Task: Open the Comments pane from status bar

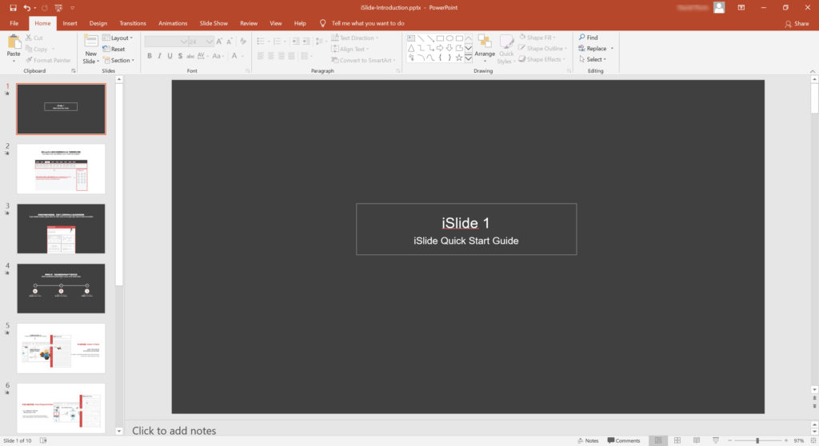Action: click(x=624, y=440)
